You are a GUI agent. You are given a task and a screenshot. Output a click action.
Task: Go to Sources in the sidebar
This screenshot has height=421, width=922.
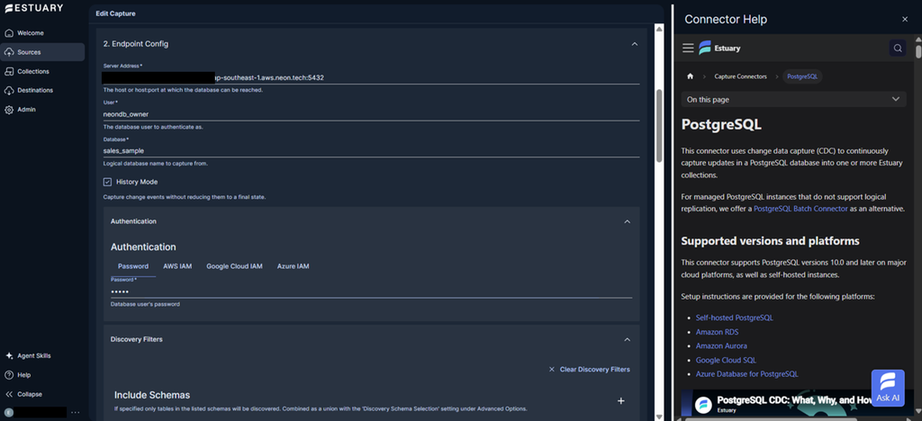[x=42, y=52]
